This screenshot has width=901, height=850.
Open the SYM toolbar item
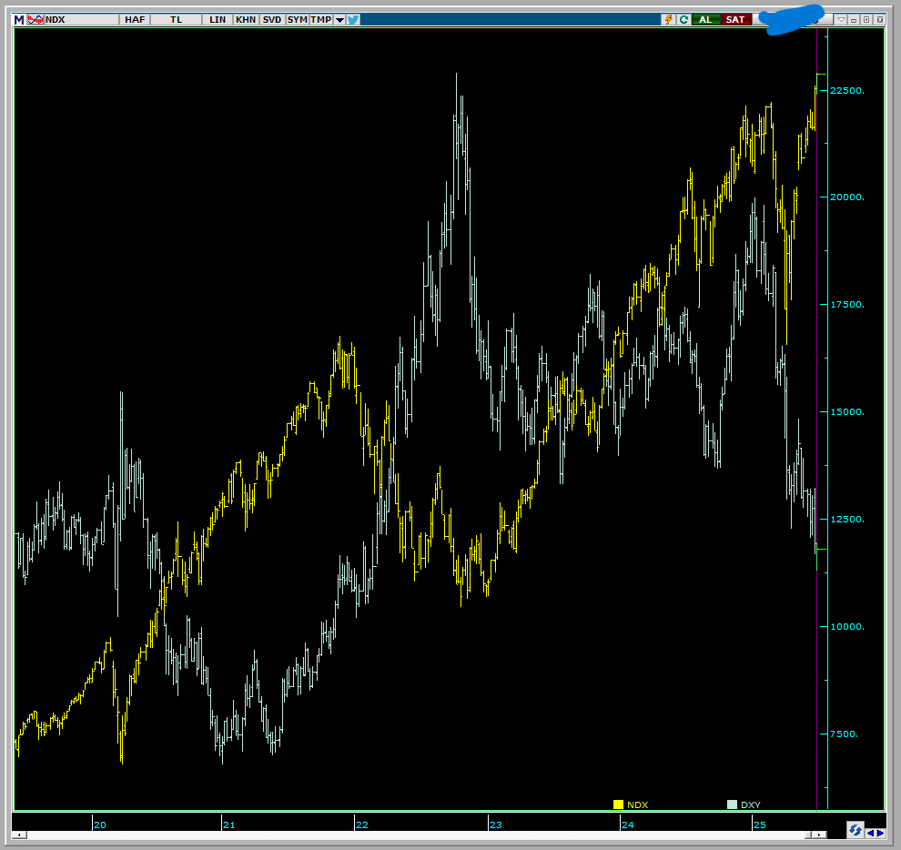coord(298,19)
